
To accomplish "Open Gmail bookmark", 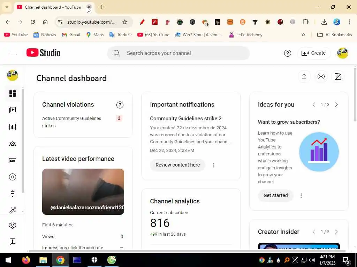I will [71, 35].
